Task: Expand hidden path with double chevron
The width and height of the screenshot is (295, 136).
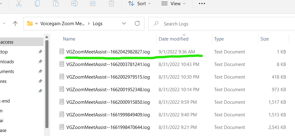Action: pyautogui.click(x=36, y=24)
